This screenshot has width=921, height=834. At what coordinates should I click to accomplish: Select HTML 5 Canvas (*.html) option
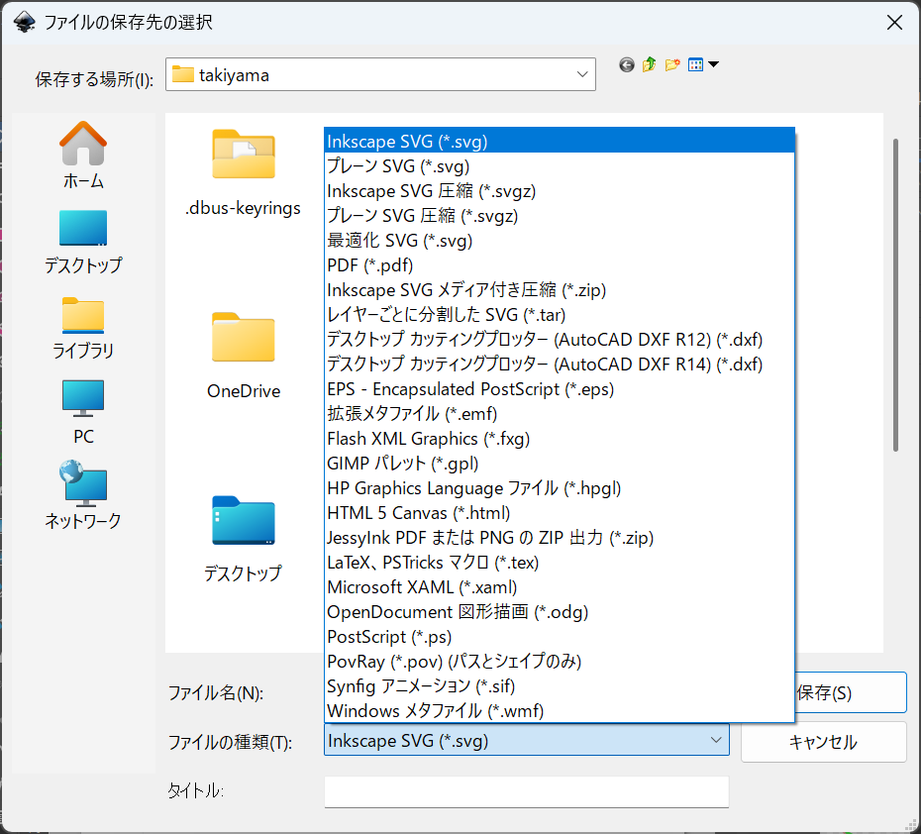[x=418, y=513]
